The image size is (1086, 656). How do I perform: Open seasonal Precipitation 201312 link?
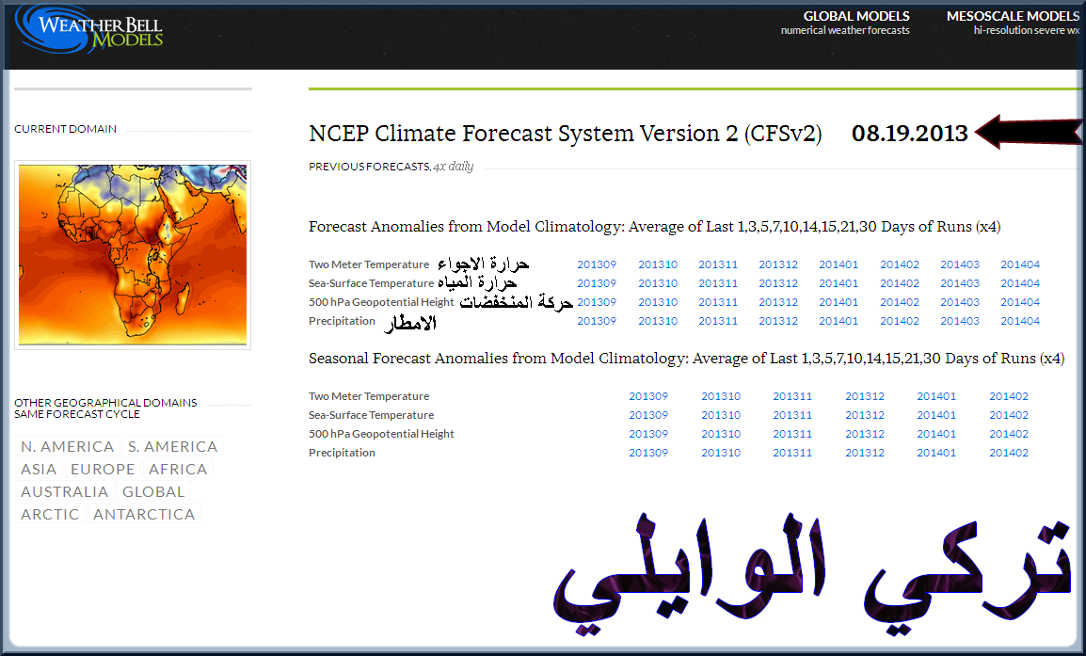(x=864, y=453)
